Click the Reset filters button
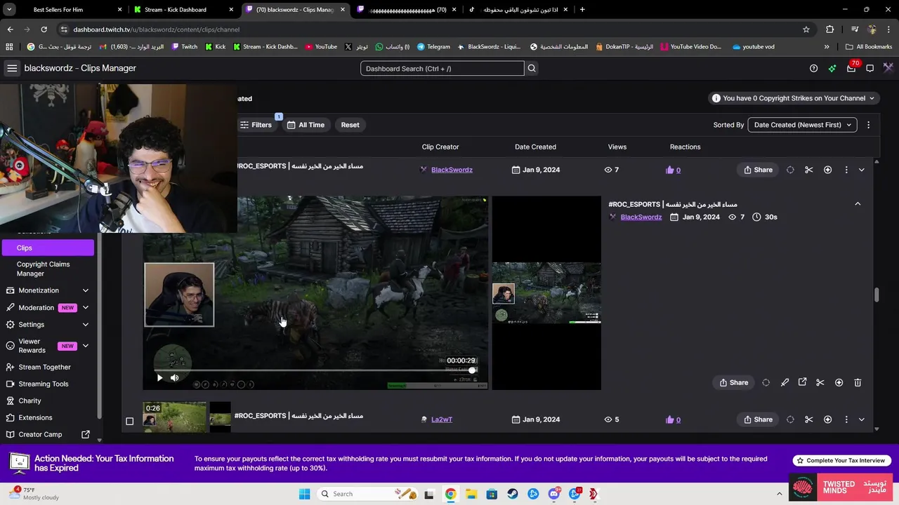 [350, 125]
